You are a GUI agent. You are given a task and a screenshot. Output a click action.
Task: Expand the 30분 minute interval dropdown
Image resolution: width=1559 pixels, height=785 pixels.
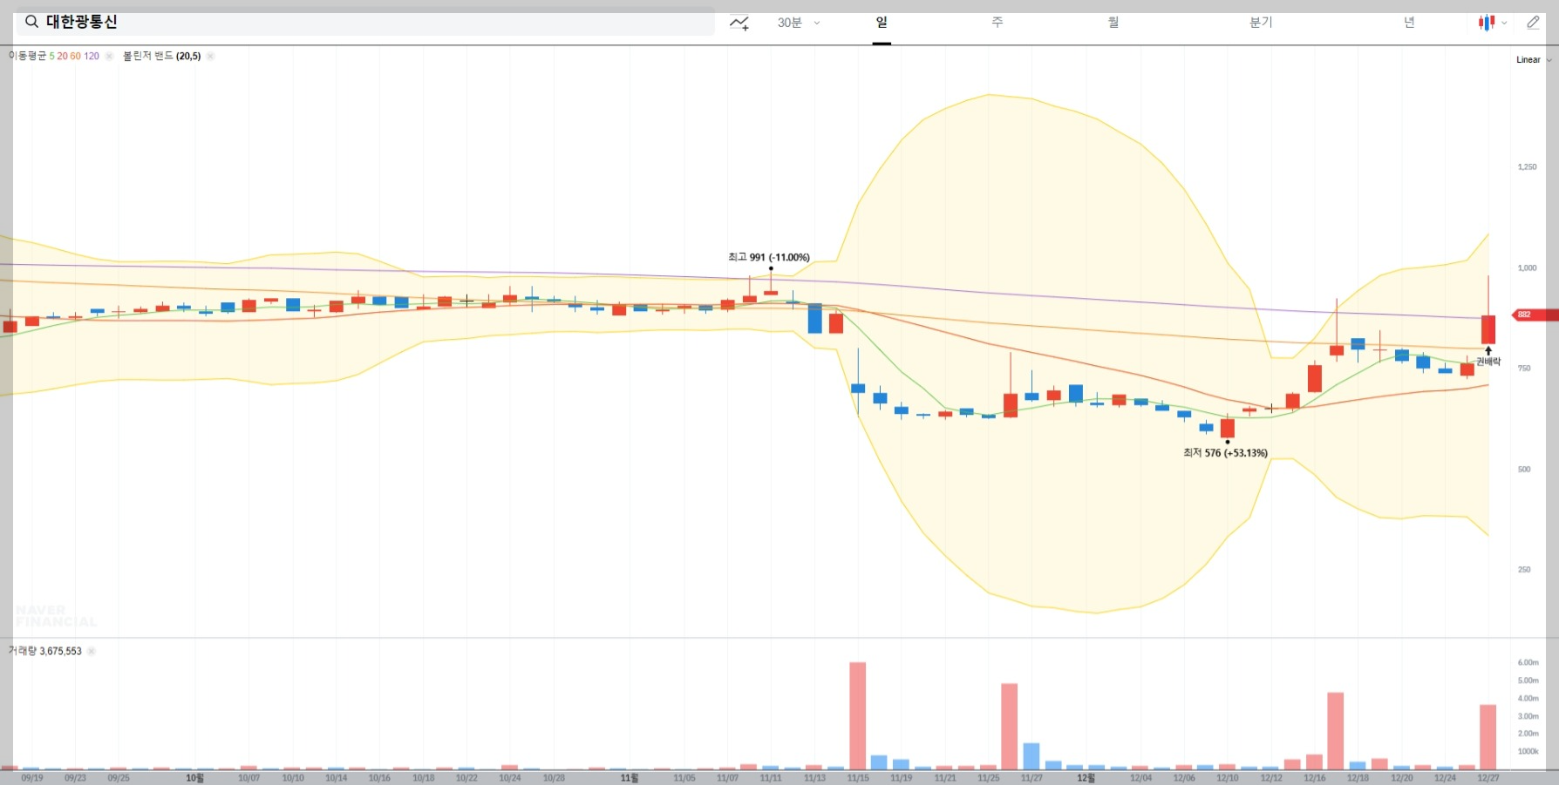[799, 23]
